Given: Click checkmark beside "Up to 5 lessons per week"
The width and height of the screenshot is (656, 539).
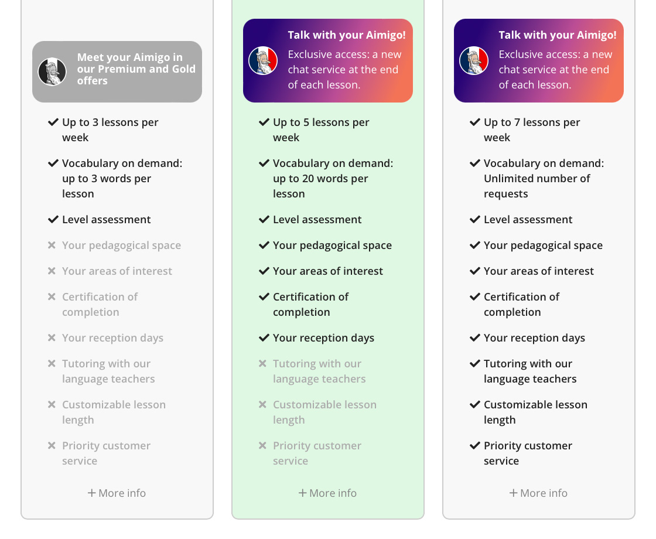Looking at the screenshot, I should [x=264, y=122].
